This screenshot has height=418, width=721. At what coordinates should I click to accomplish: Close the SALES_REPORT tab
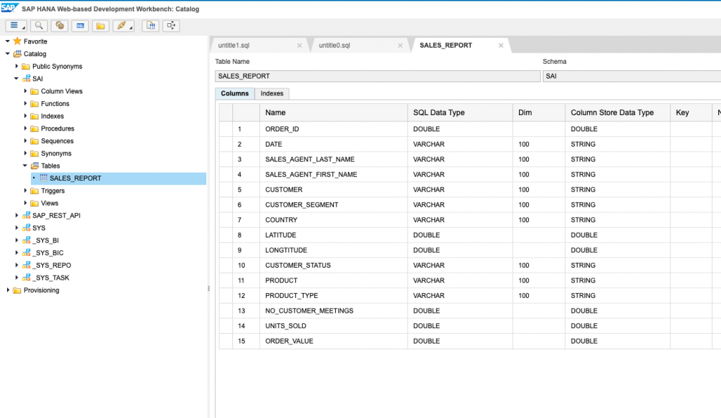pos(501,46)
